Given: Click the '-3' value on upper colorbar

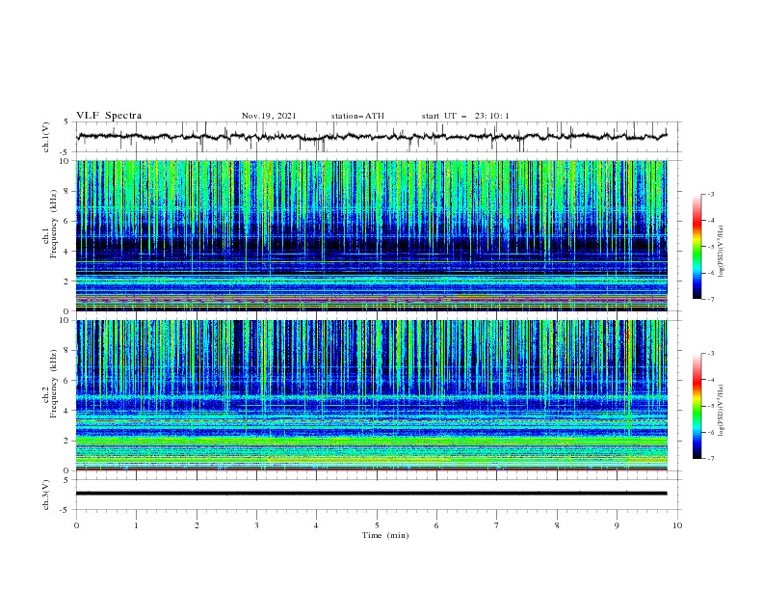Looking at the screenshot, I should click(711, 194).
